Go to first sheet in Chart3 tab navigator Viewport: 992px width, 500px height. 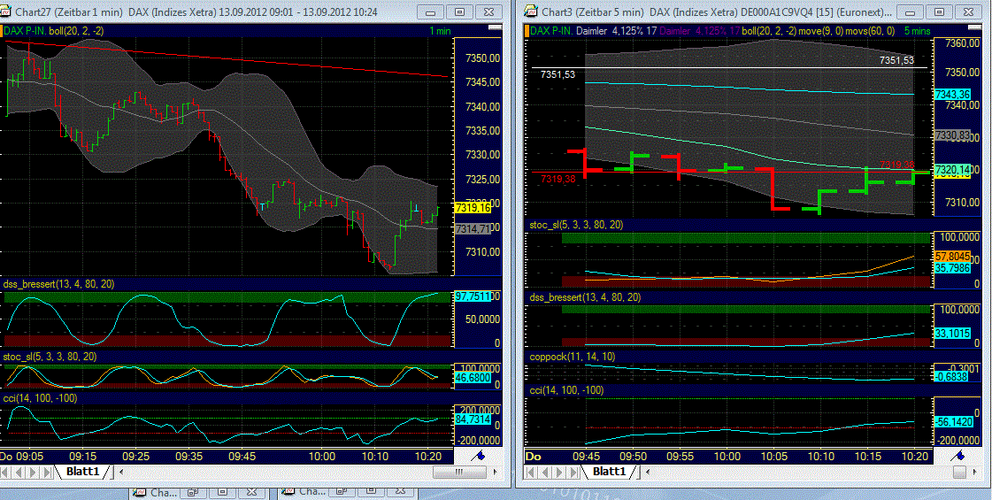(533, 473)
